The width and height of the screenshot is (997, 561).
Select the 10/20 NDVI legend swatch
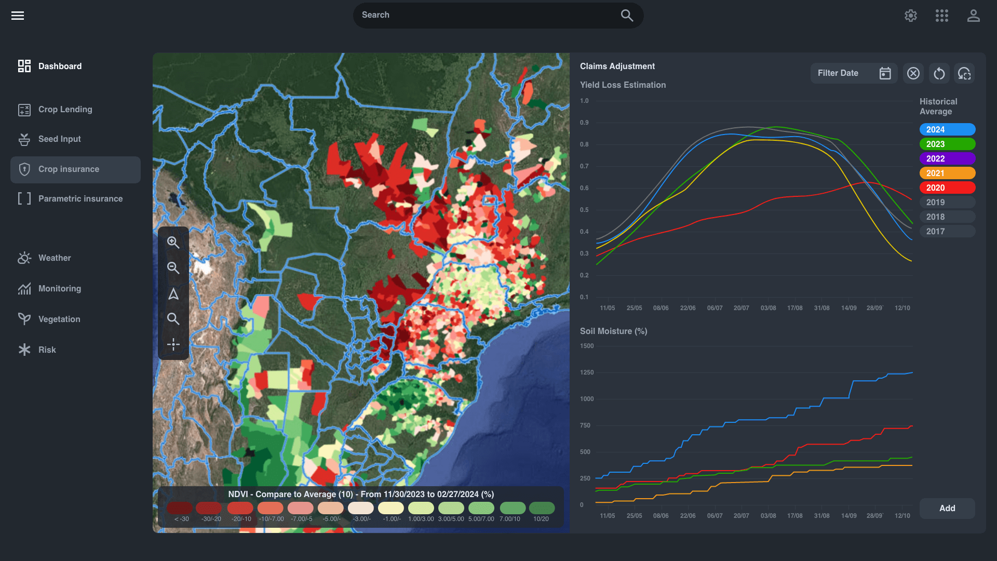pyautogui.click(x=542, y=508)
